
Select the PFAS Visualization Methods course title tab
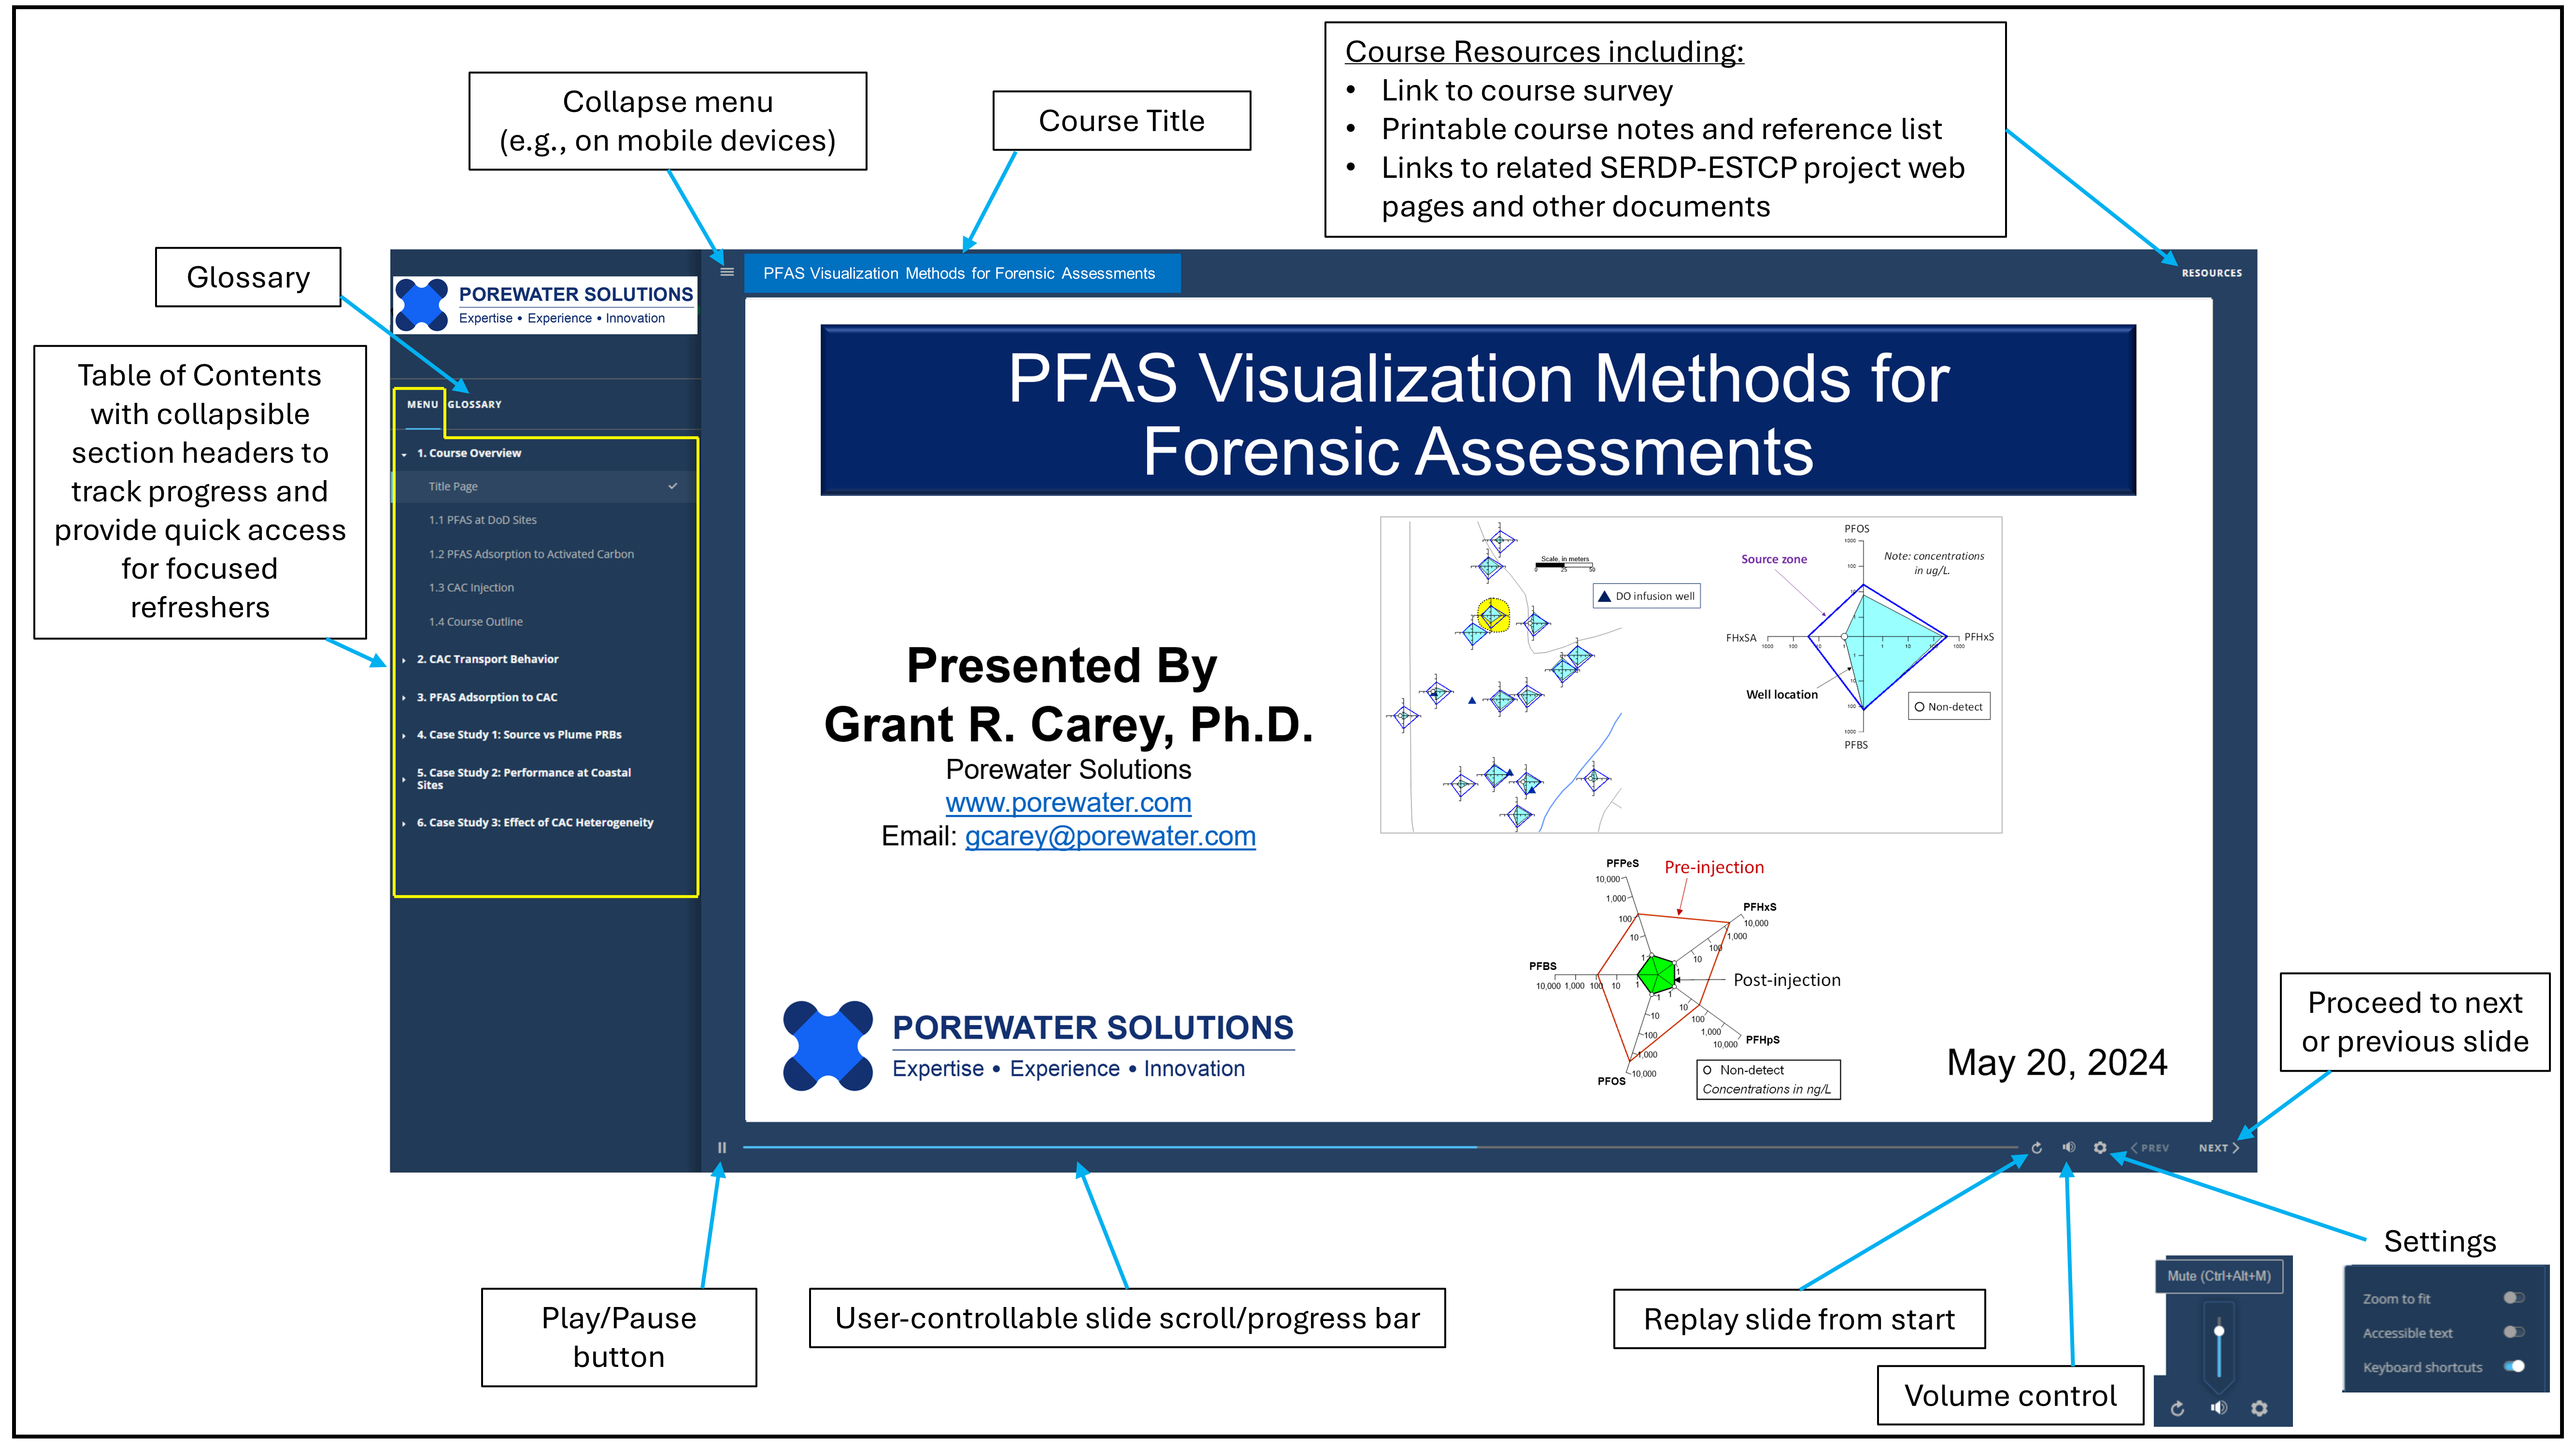962,273
